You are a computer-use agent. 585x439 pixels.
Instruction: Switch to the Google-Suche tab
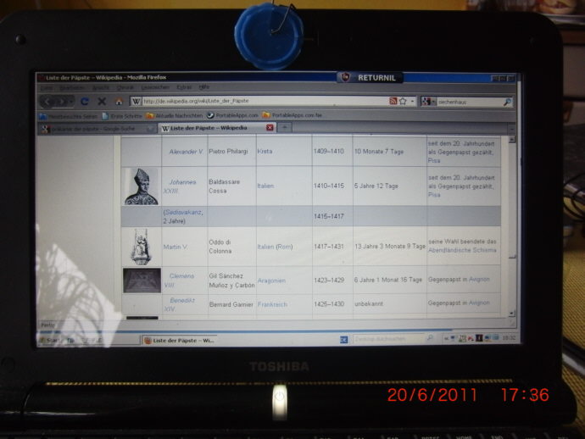(x=95, y=128)
